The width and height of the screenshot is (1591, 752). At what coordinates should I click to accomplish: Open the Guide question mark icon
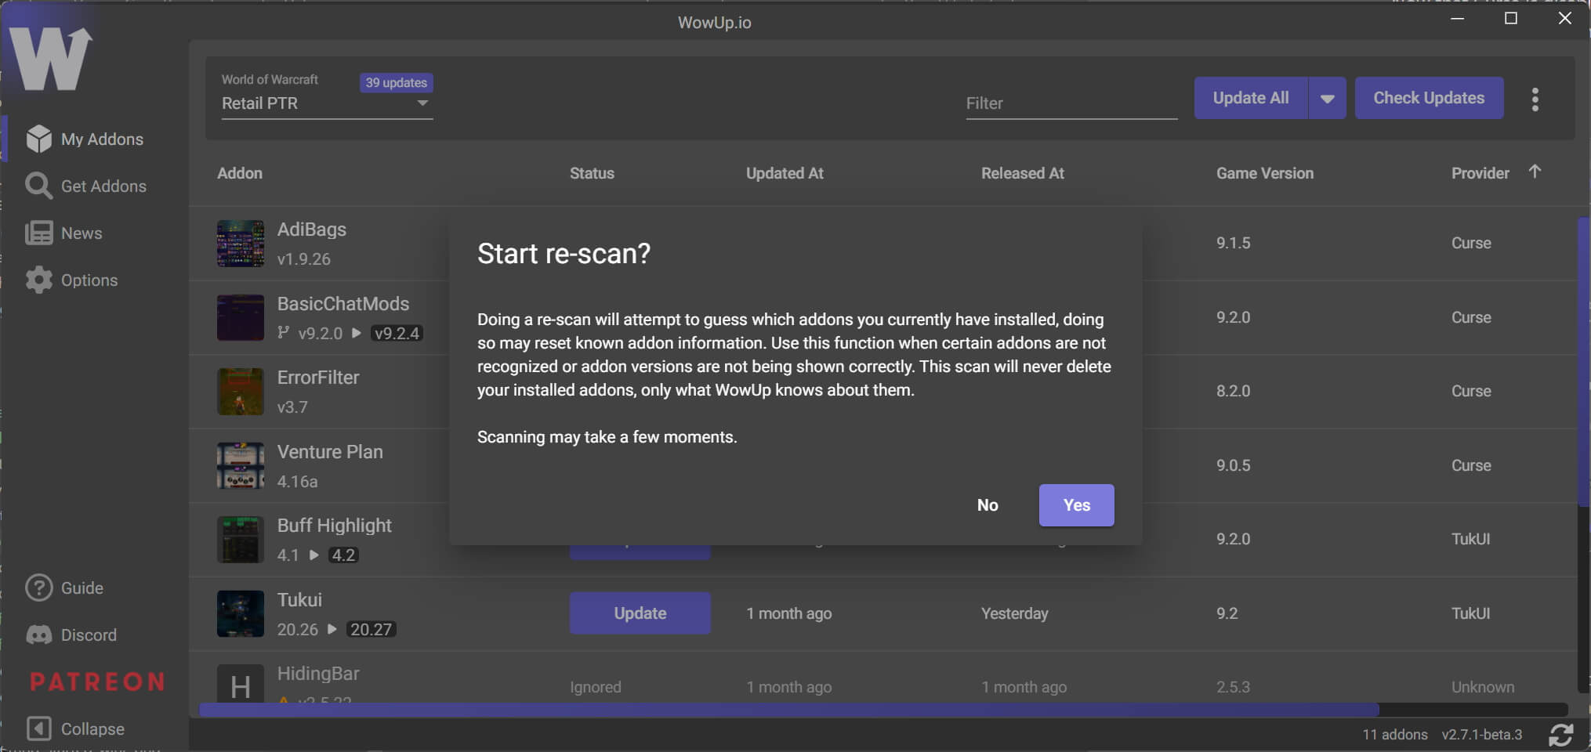point(38,587)
